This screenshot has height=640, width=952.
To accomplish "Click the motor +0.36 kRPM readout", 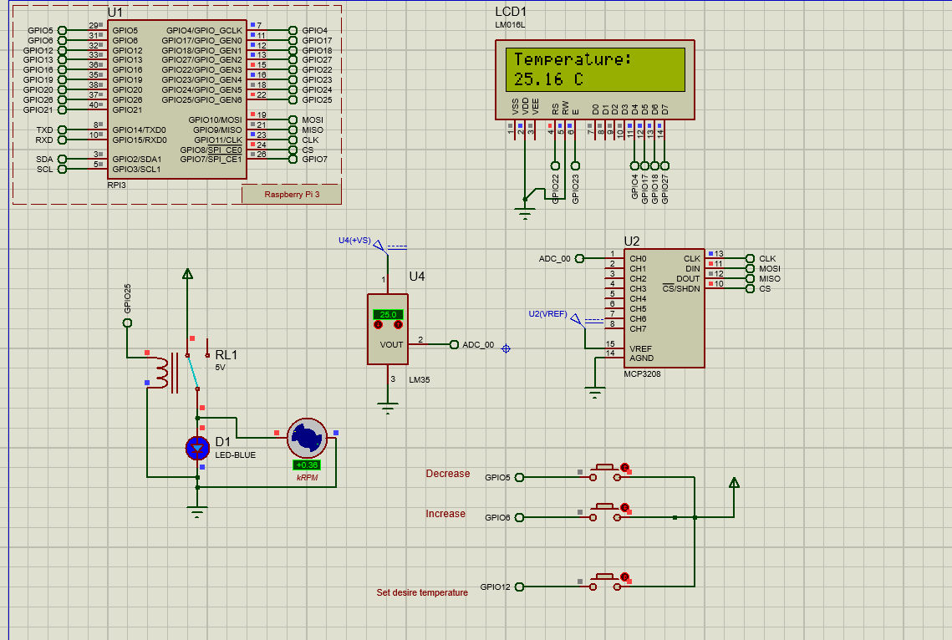I will (x=307, y=465).
